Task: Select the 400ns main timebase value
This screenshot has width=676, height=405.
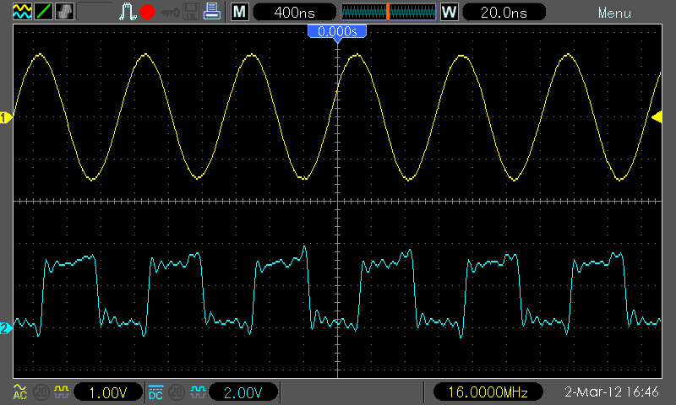Action: (295, 12)
